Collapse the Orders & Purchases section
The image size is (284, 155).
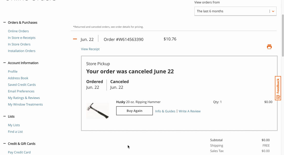5,23
